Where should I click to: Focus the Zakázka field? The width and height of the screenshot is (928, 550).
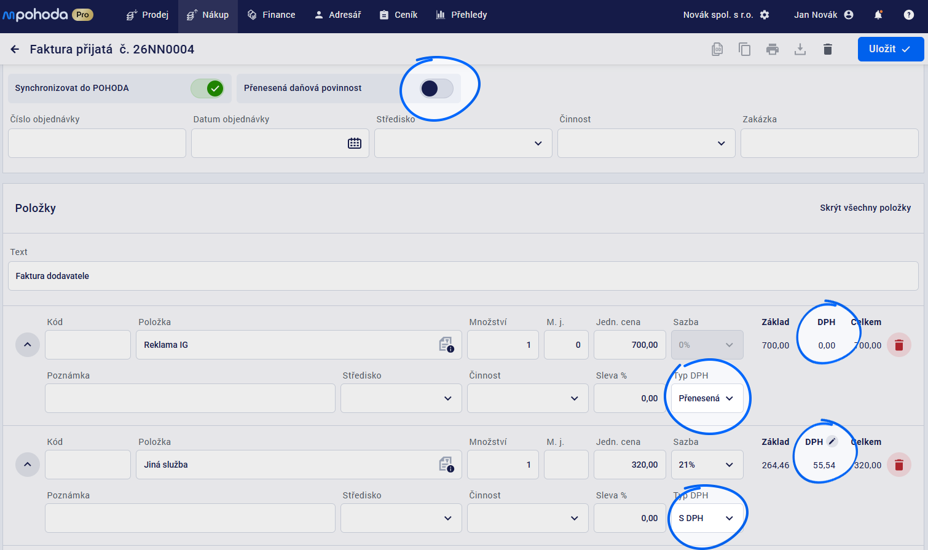[x=830, y=143]
